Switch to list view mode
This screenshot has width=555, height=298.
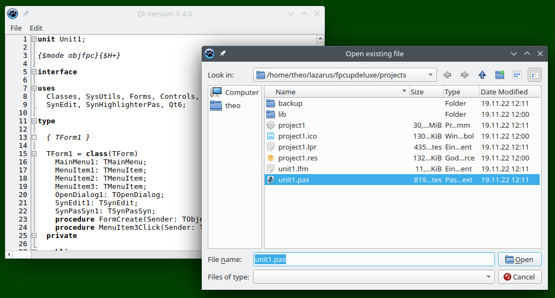(x=517, y=75)
